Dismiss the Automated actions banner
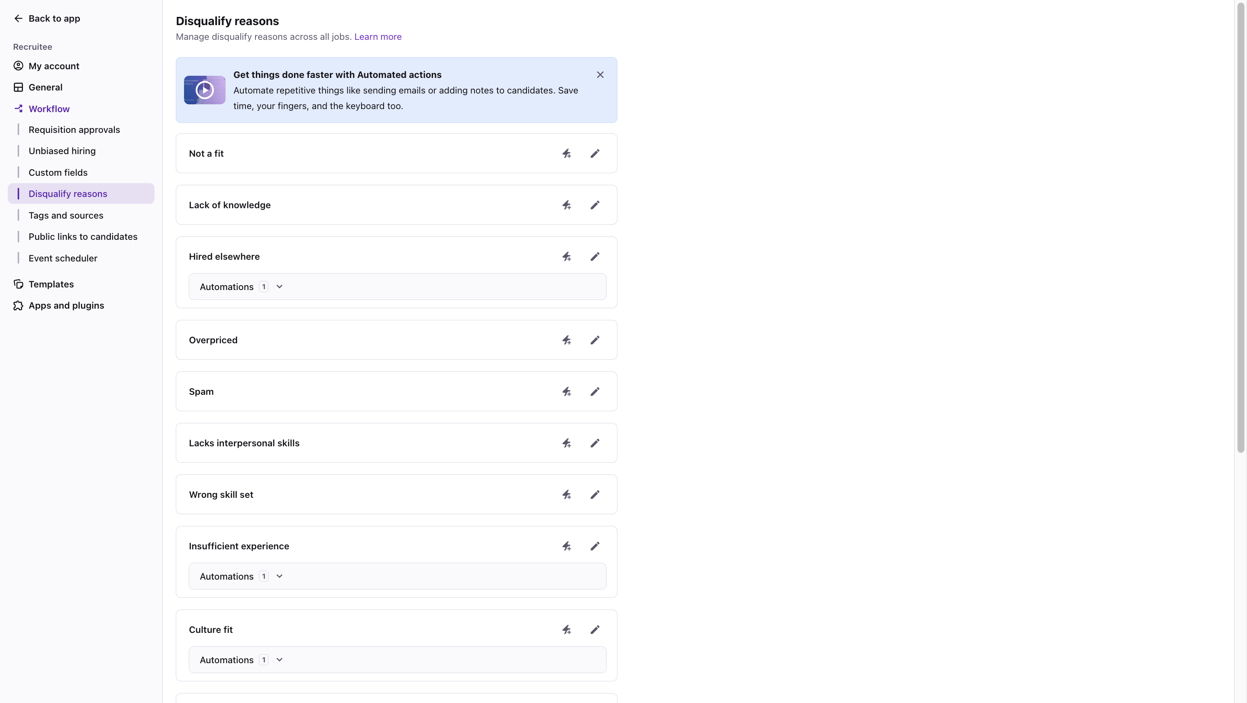 click(x=600, y=74)
